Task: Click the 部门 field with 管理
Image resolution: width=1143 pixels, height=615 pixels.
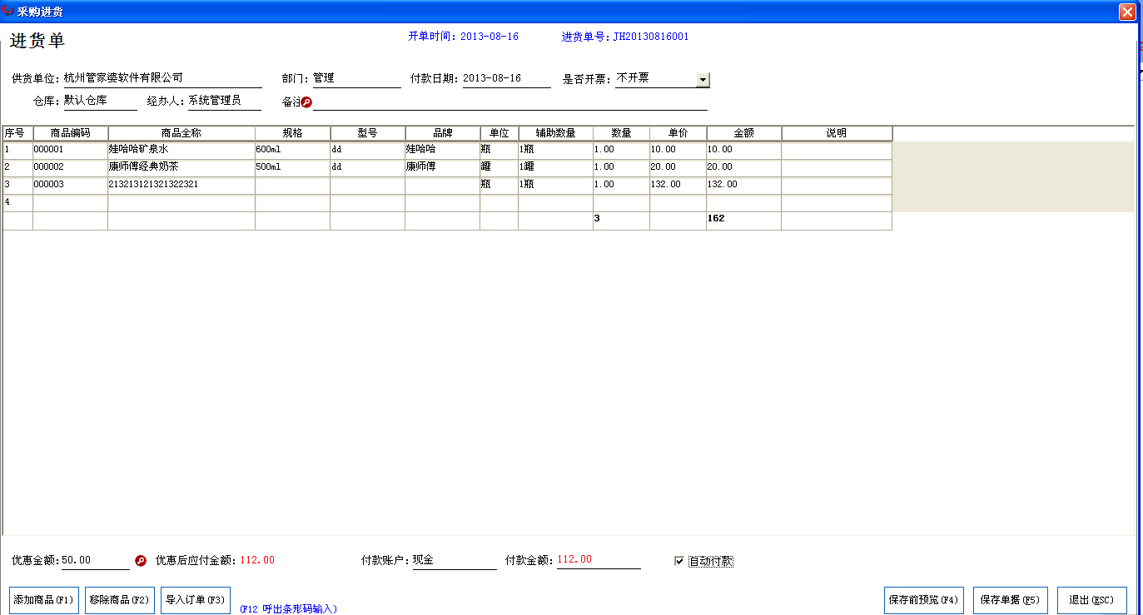Action: 357,78
